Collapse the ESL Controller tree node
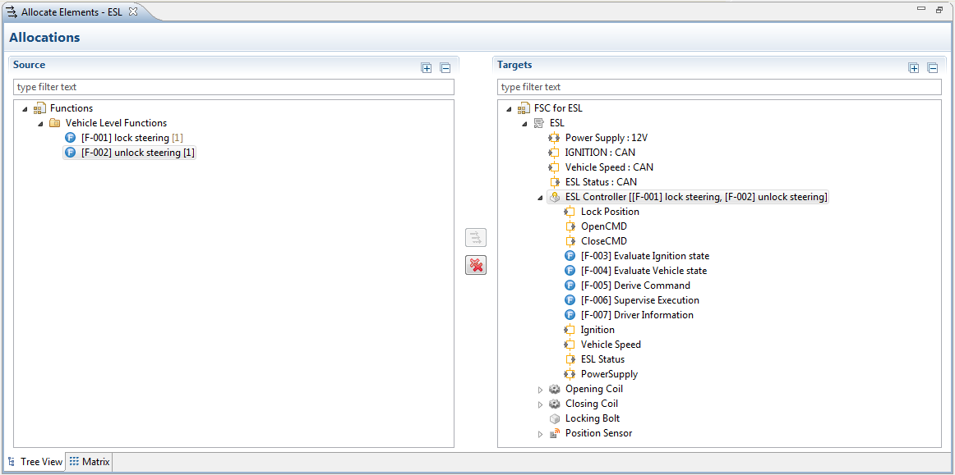The height and width of the screenshot is (475, 955). pos(540,198)
